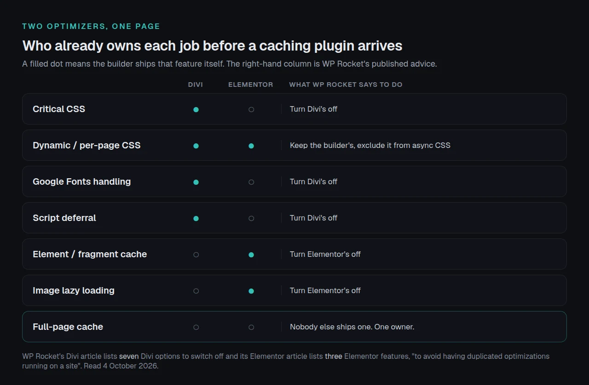Click the "Element / fragment cache" row label

(90, 254)
